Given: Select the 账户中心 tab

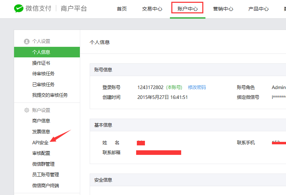Looking at the screenshot, I should [x=188, y=9].
